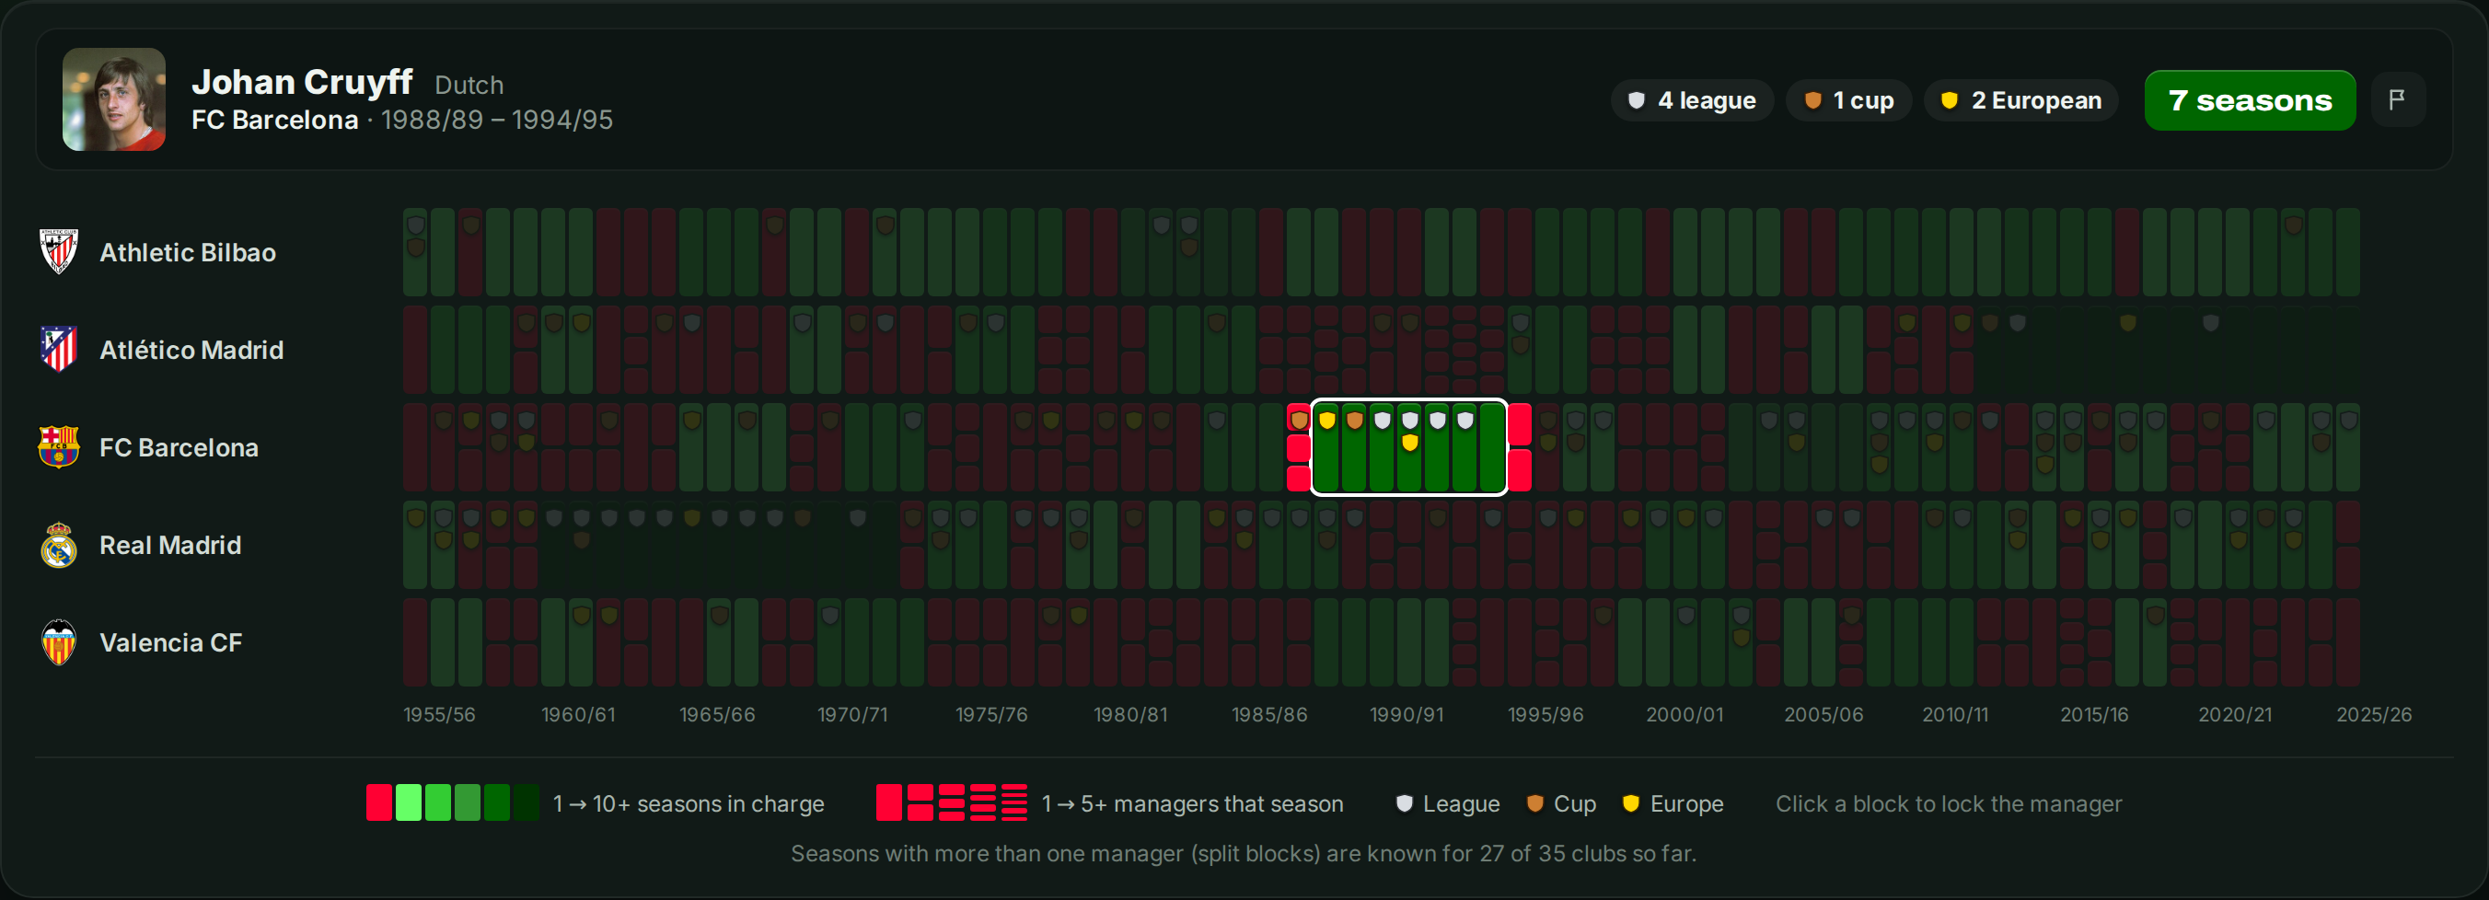
Task: Click the Valencia CF club crest
Action: coord(59,642)
